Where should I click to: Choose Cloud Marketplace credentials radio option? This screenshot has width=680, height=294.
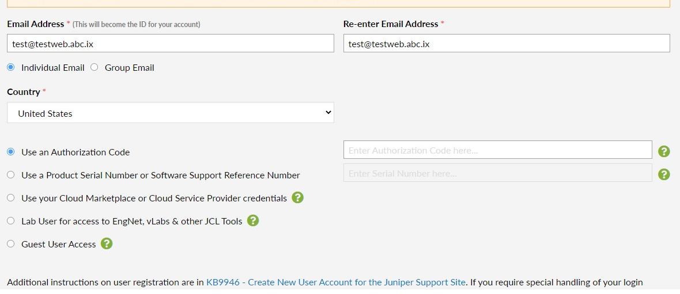point(11,198)
